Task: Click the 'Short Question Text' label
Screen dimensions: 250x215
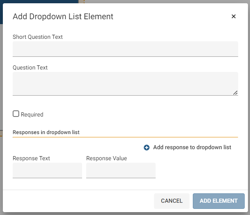Action: [38, 37]
